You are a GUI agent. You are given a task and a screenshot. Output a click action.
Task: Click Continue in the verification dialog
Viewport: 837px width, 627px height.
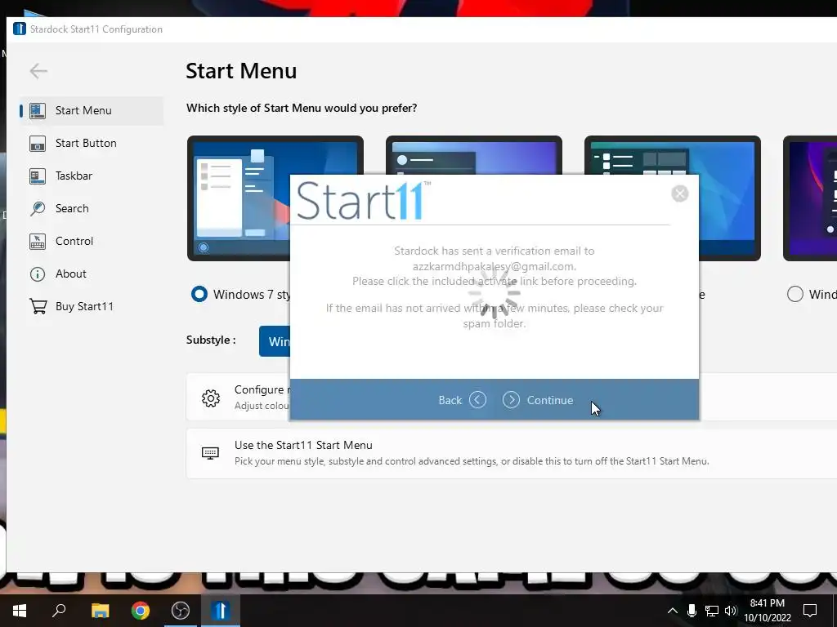(x=538, y=400)
